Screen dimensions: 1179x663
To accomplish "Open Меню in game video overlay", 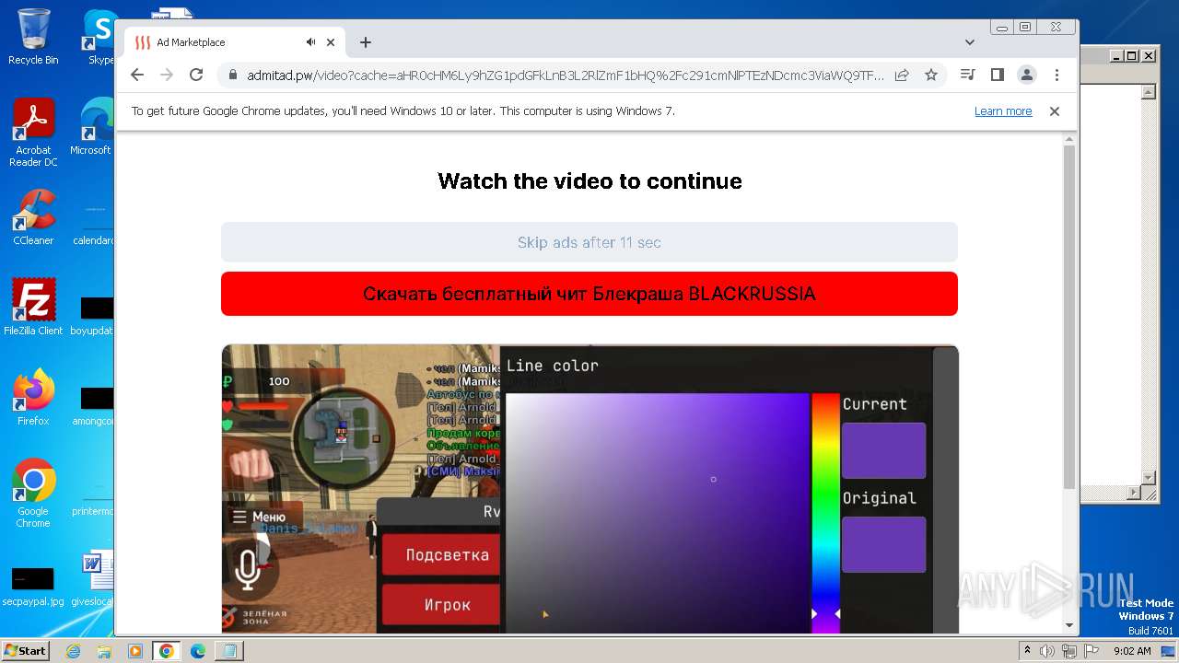I will (x=259, y=518).
